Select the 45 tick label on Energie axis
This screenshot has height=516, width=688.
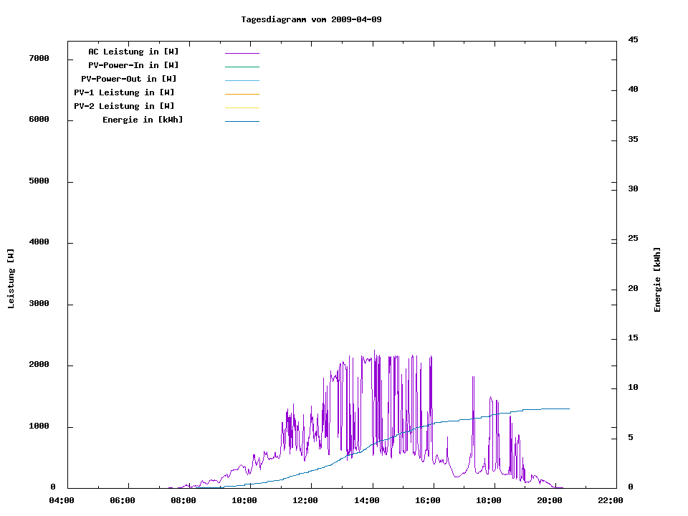pos(633,40)
